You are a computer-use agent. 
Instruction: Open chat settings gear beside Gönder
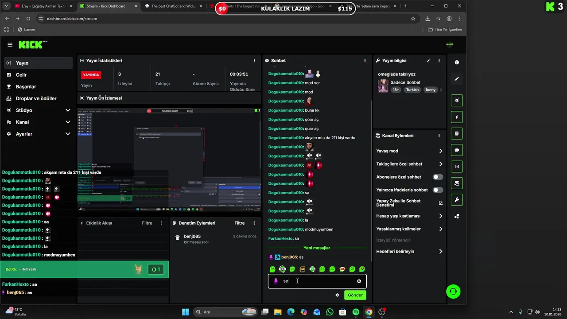[x=337, y=295]
